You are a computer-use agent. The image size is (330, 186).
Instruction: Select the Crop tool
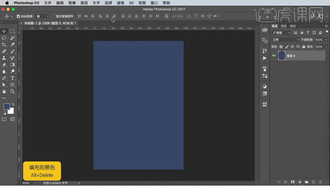4,45
